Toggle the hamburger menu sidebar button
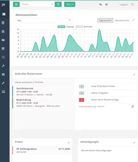 point(16,4)
